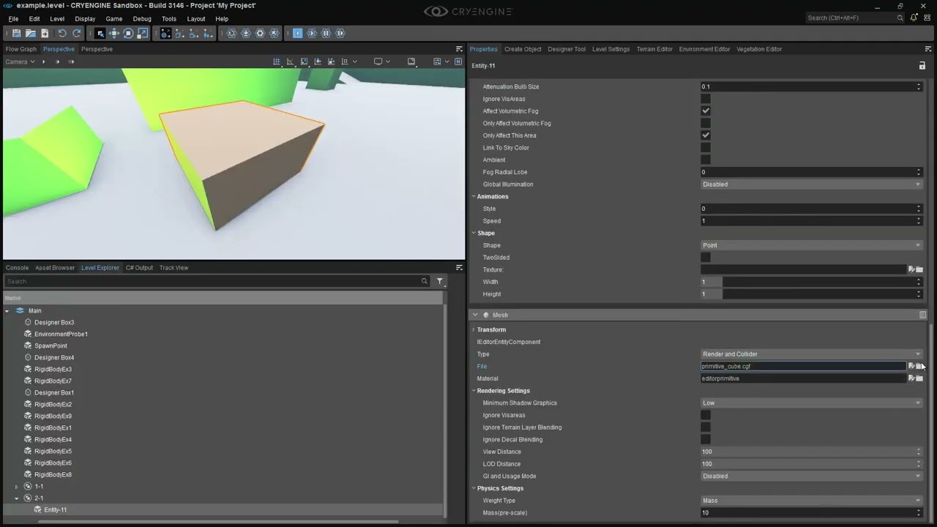Click the Fog Radial Lobe value slider

coord(811,172)
